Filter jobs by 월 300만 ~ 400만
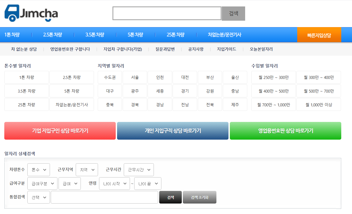352x214 pixels. [319, 77]
